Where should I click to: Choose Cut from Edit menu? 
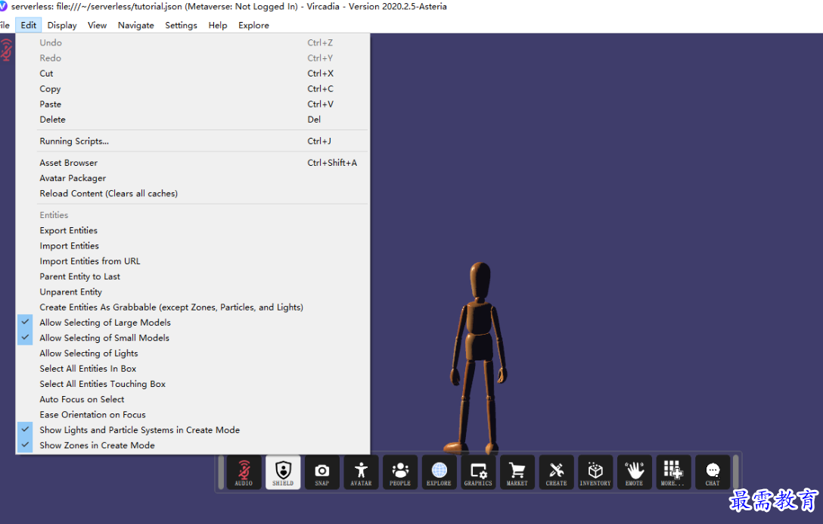[x=193, y=73]
